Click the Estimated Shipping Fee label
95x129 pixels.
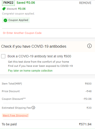[16, 108]
